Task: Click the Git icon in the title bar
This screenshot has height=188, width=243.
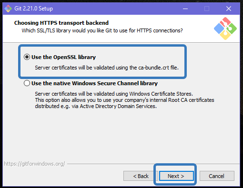Action: pyautogui.click(x=8, y=9)
